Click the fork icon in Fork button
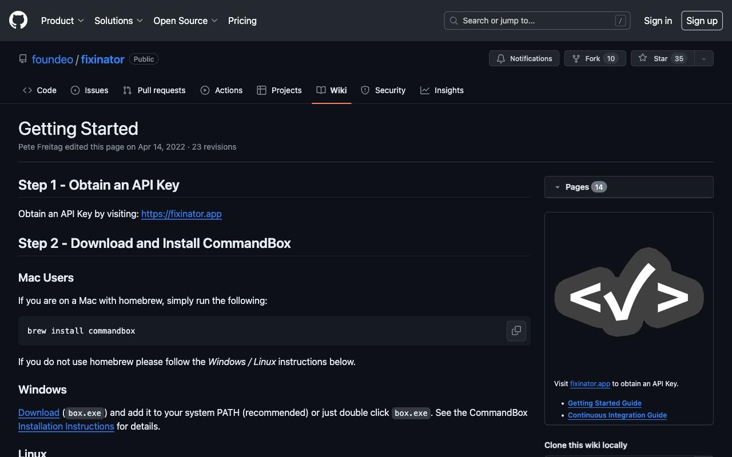Screen dimensions: 732x457 coord(576,58)
